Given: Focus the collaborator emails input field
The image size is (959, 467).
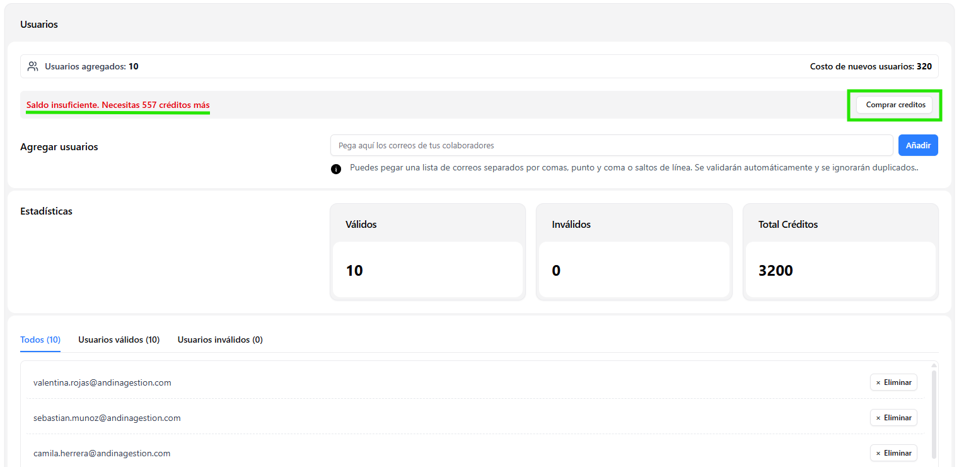Looking at the screenshot, I should (x=612, y=145).
